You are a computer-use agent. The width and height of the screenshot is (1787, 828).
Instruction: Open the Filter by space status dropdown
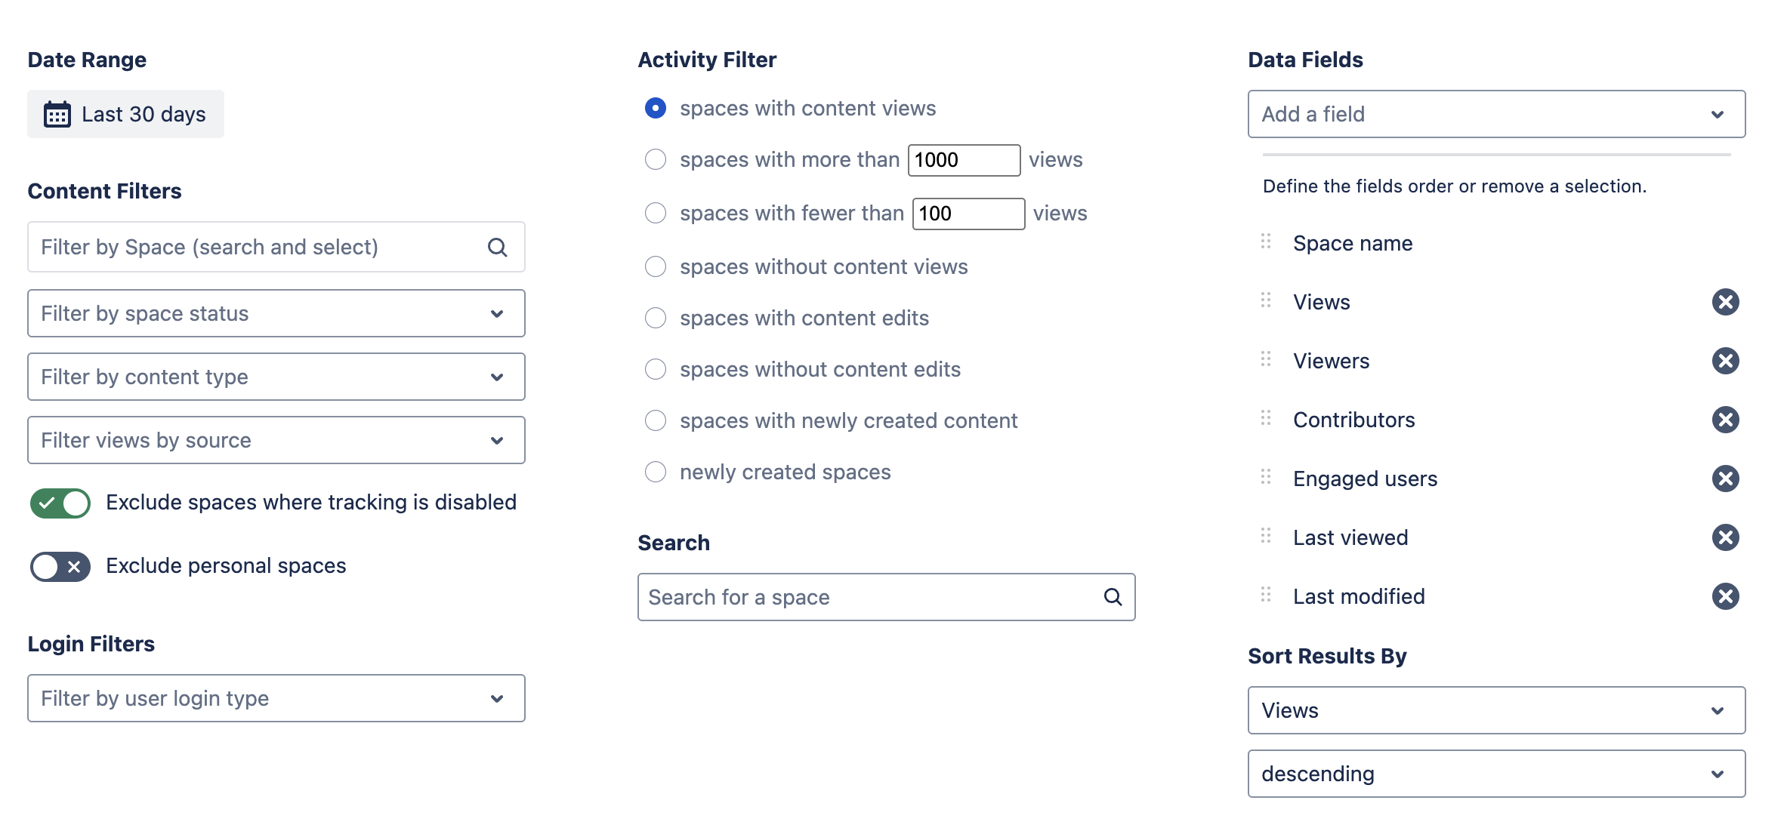point(276,313)
